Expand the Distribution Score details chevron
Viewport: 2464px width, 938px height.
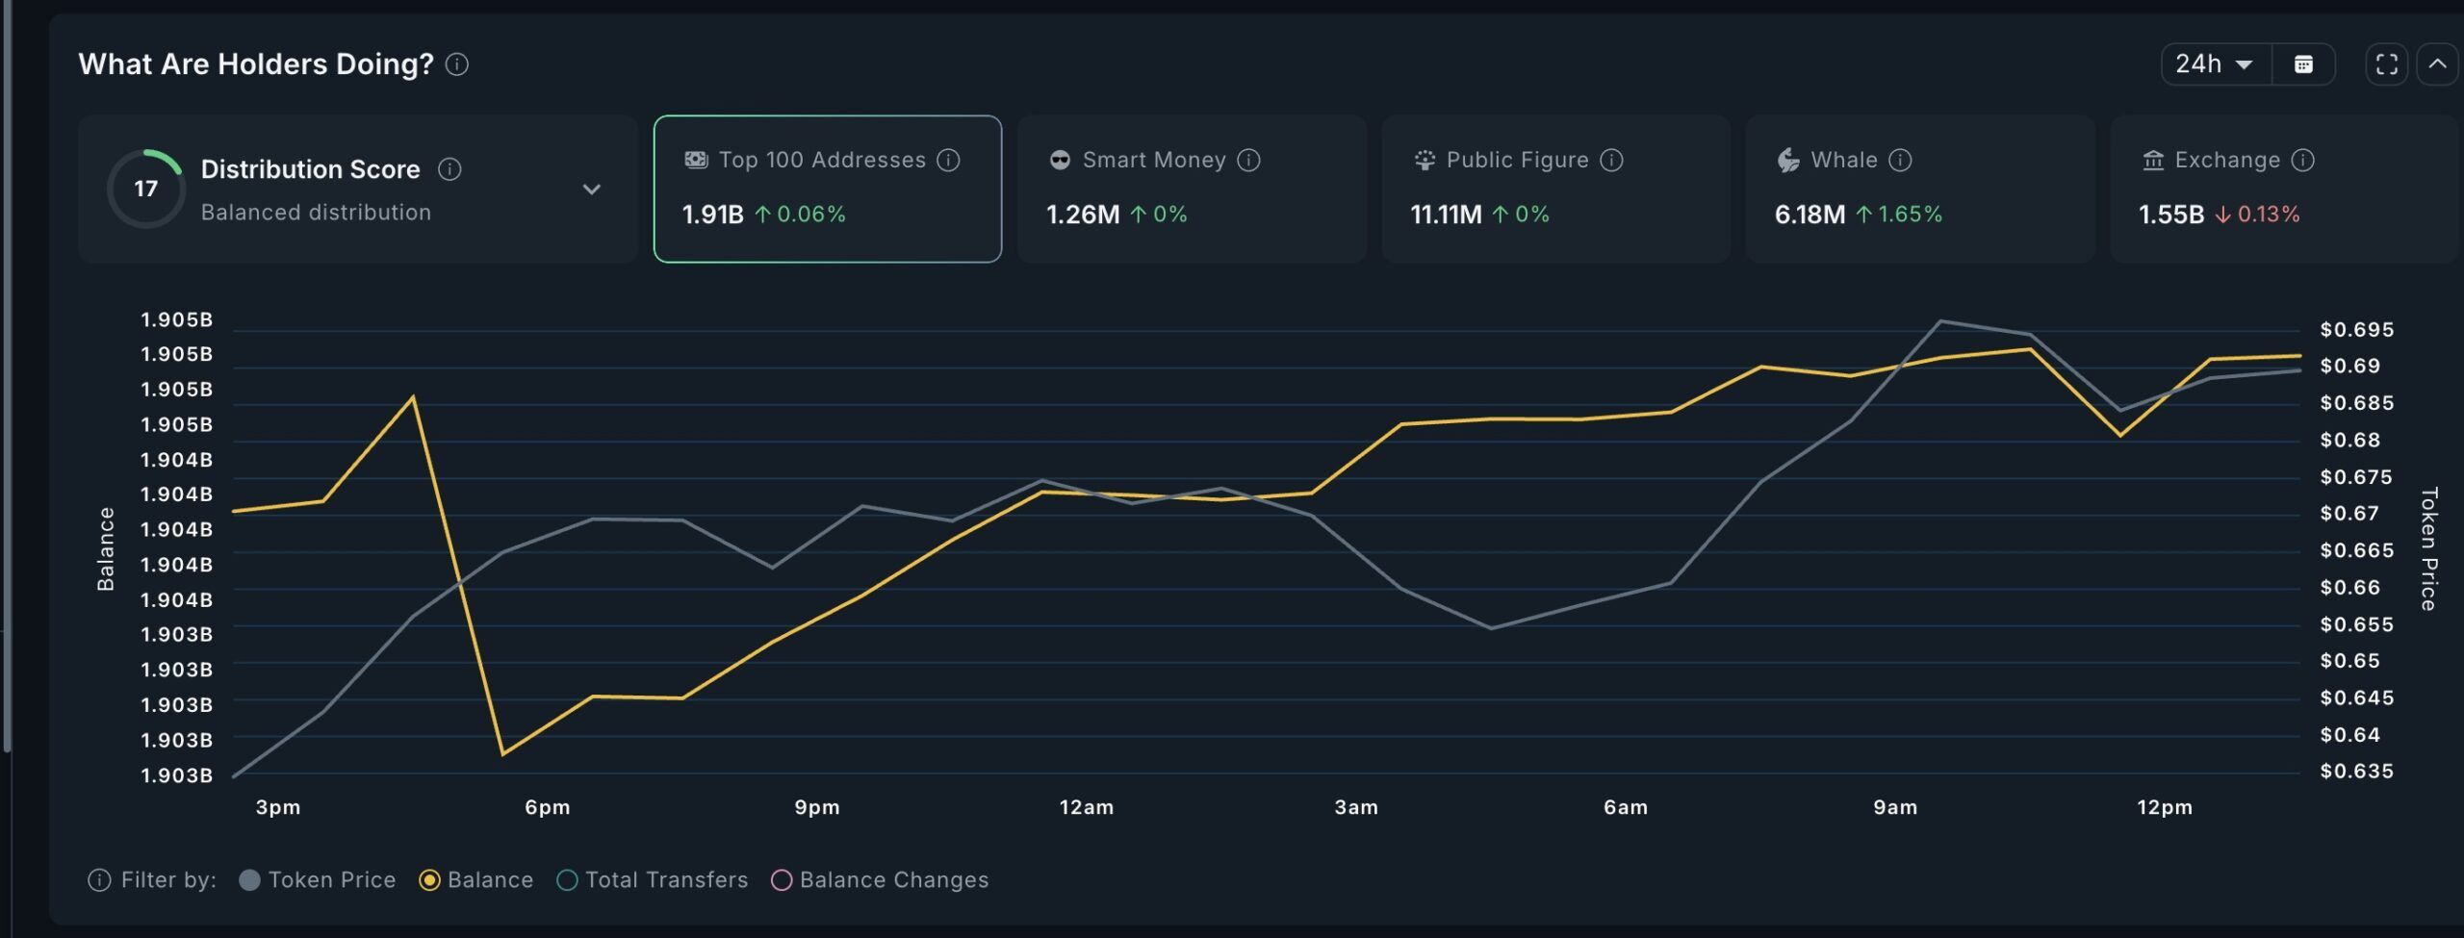[594, 189]
